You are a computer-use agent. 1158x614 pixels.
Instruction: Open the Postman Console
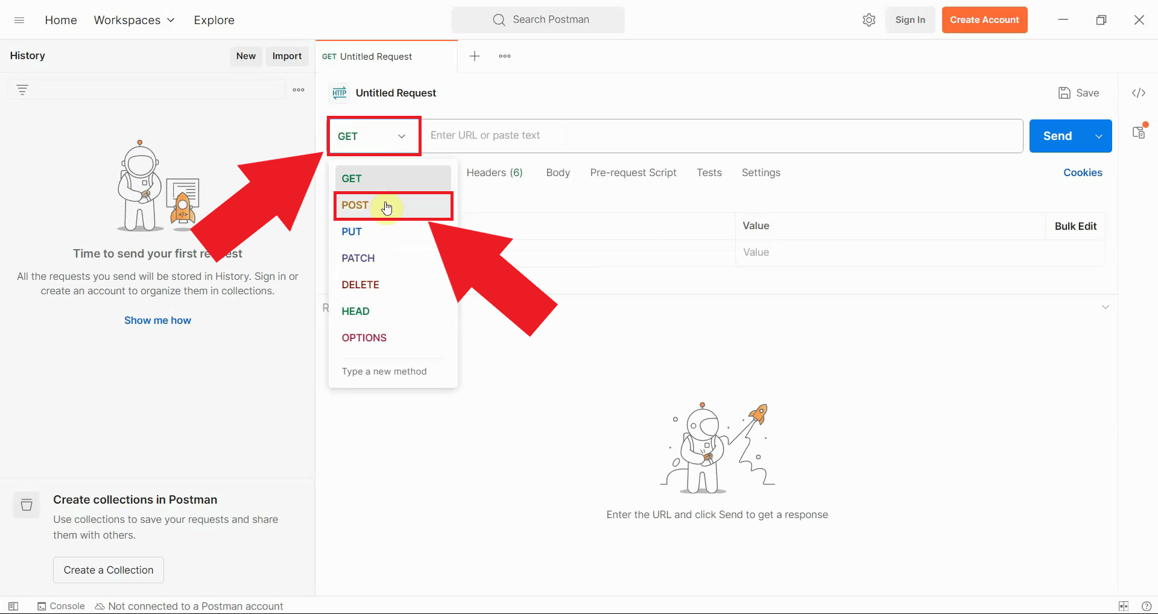click(x=60, y=606)
